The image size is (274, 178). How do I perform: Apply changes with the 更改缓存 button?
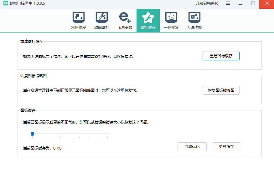point(226,147)
